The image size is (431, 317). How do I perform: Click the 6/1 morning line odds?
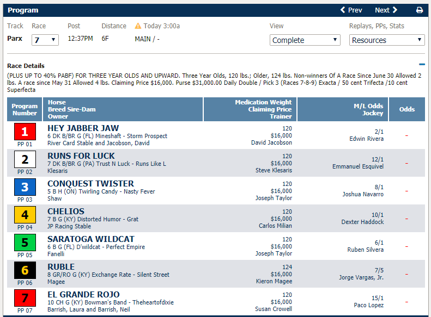379,243
